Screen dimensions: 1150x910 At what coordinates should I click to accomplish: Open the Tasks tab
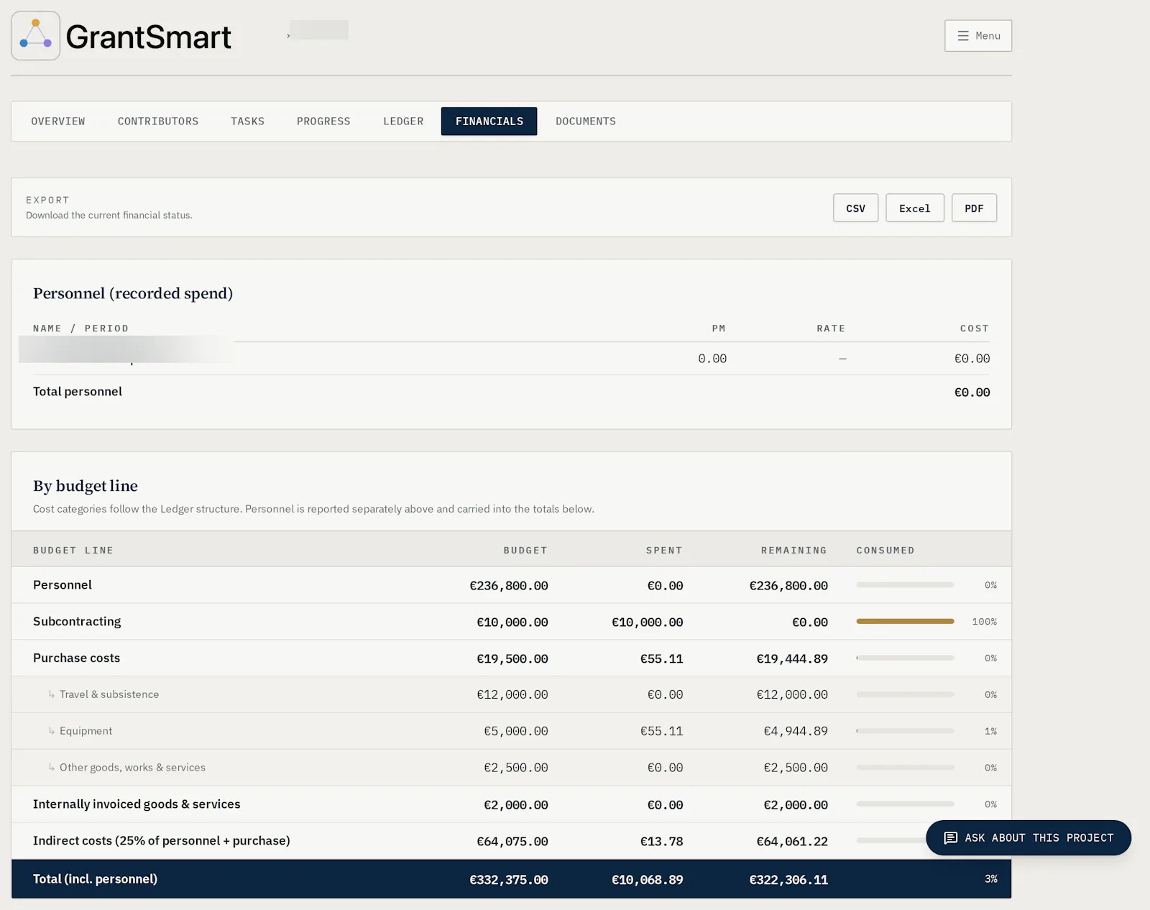[x=247, y=121]
